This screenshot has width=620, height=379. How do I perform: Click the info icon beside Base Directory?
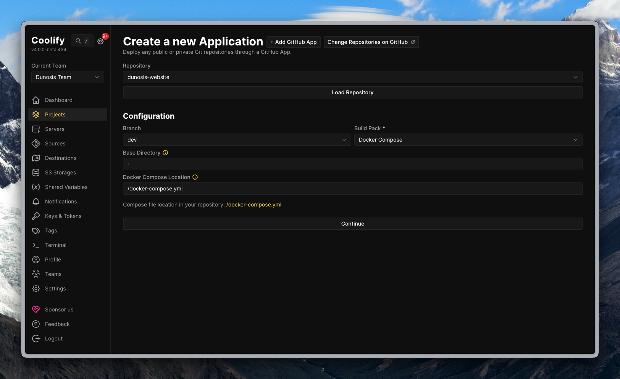[165, 153]
